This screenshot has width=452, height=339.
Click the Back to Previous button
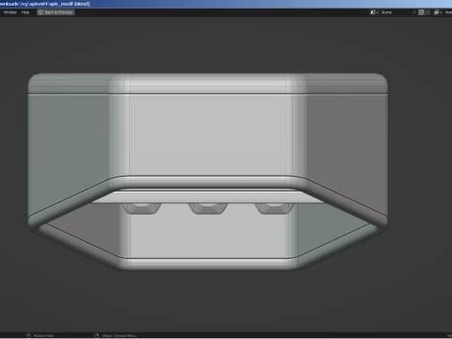(56, 12)
